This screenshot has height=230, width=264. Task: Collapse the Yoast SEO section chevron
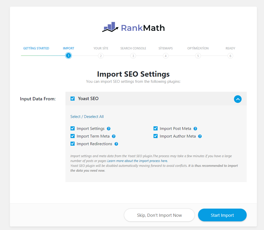(x=238, y=99)
